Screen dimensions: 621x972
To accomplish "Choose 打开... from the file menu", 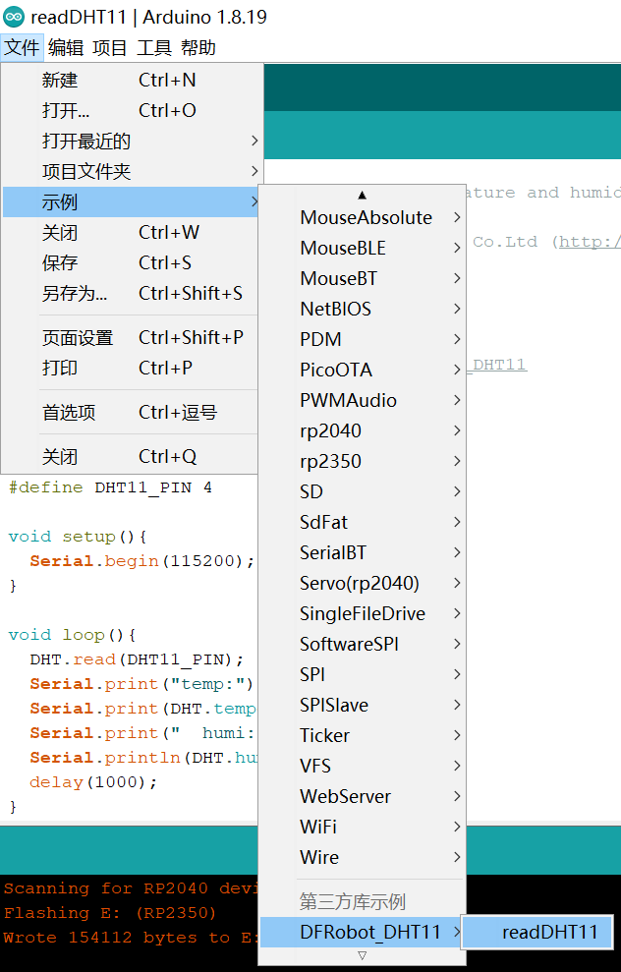I will click(x=131, y=110).
